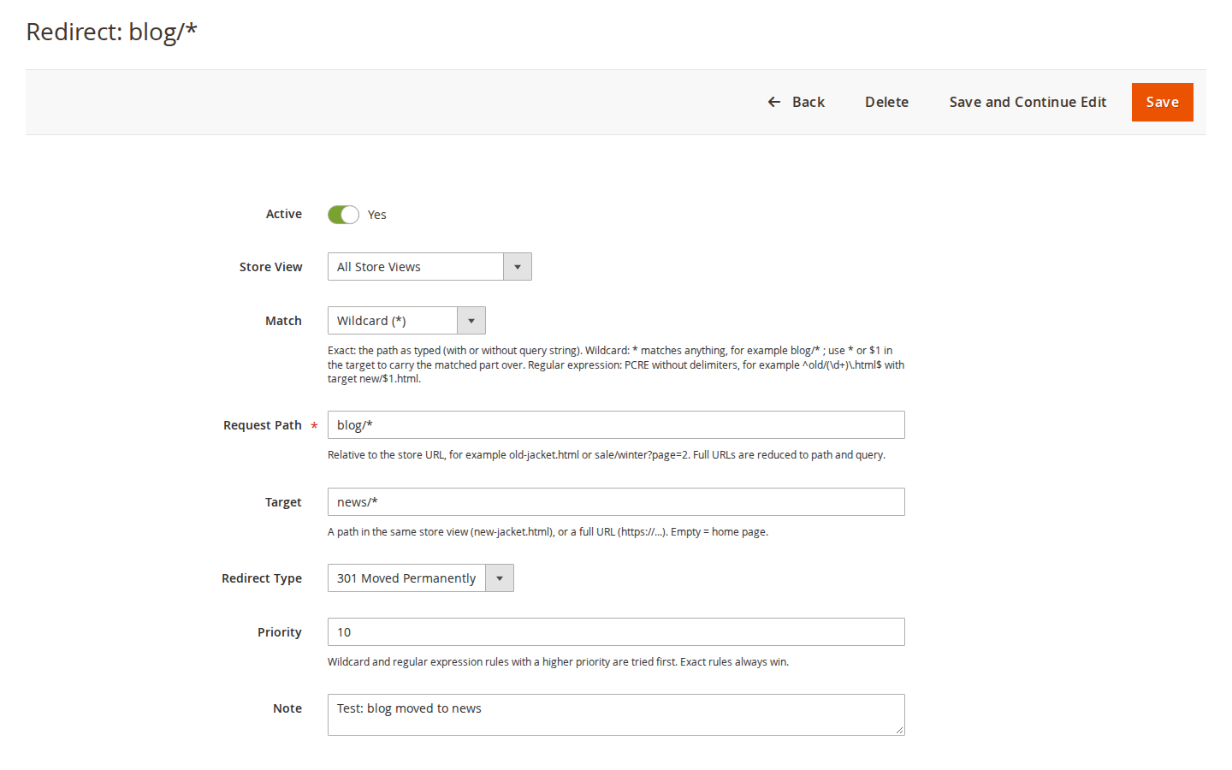The width and height of the screenshot is (1232, 770).
Task: Click the Request Path help text
Action: tap(607, 455)
